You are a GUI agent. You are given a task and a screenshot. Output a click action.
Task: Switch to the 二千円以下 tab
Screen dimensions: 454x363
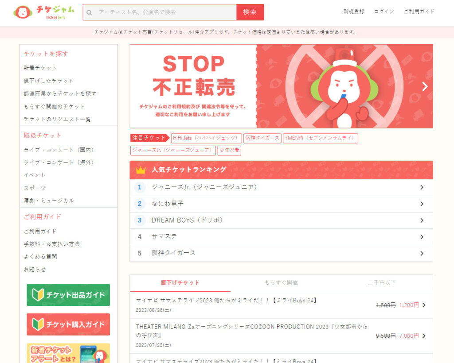point(382,283)
